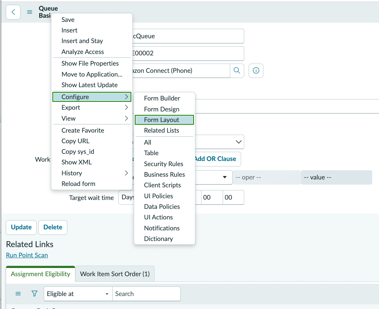Viewport: 379px width, 309px height.
Task: Click the filter funnel icon
Action: tap(35, 294)
